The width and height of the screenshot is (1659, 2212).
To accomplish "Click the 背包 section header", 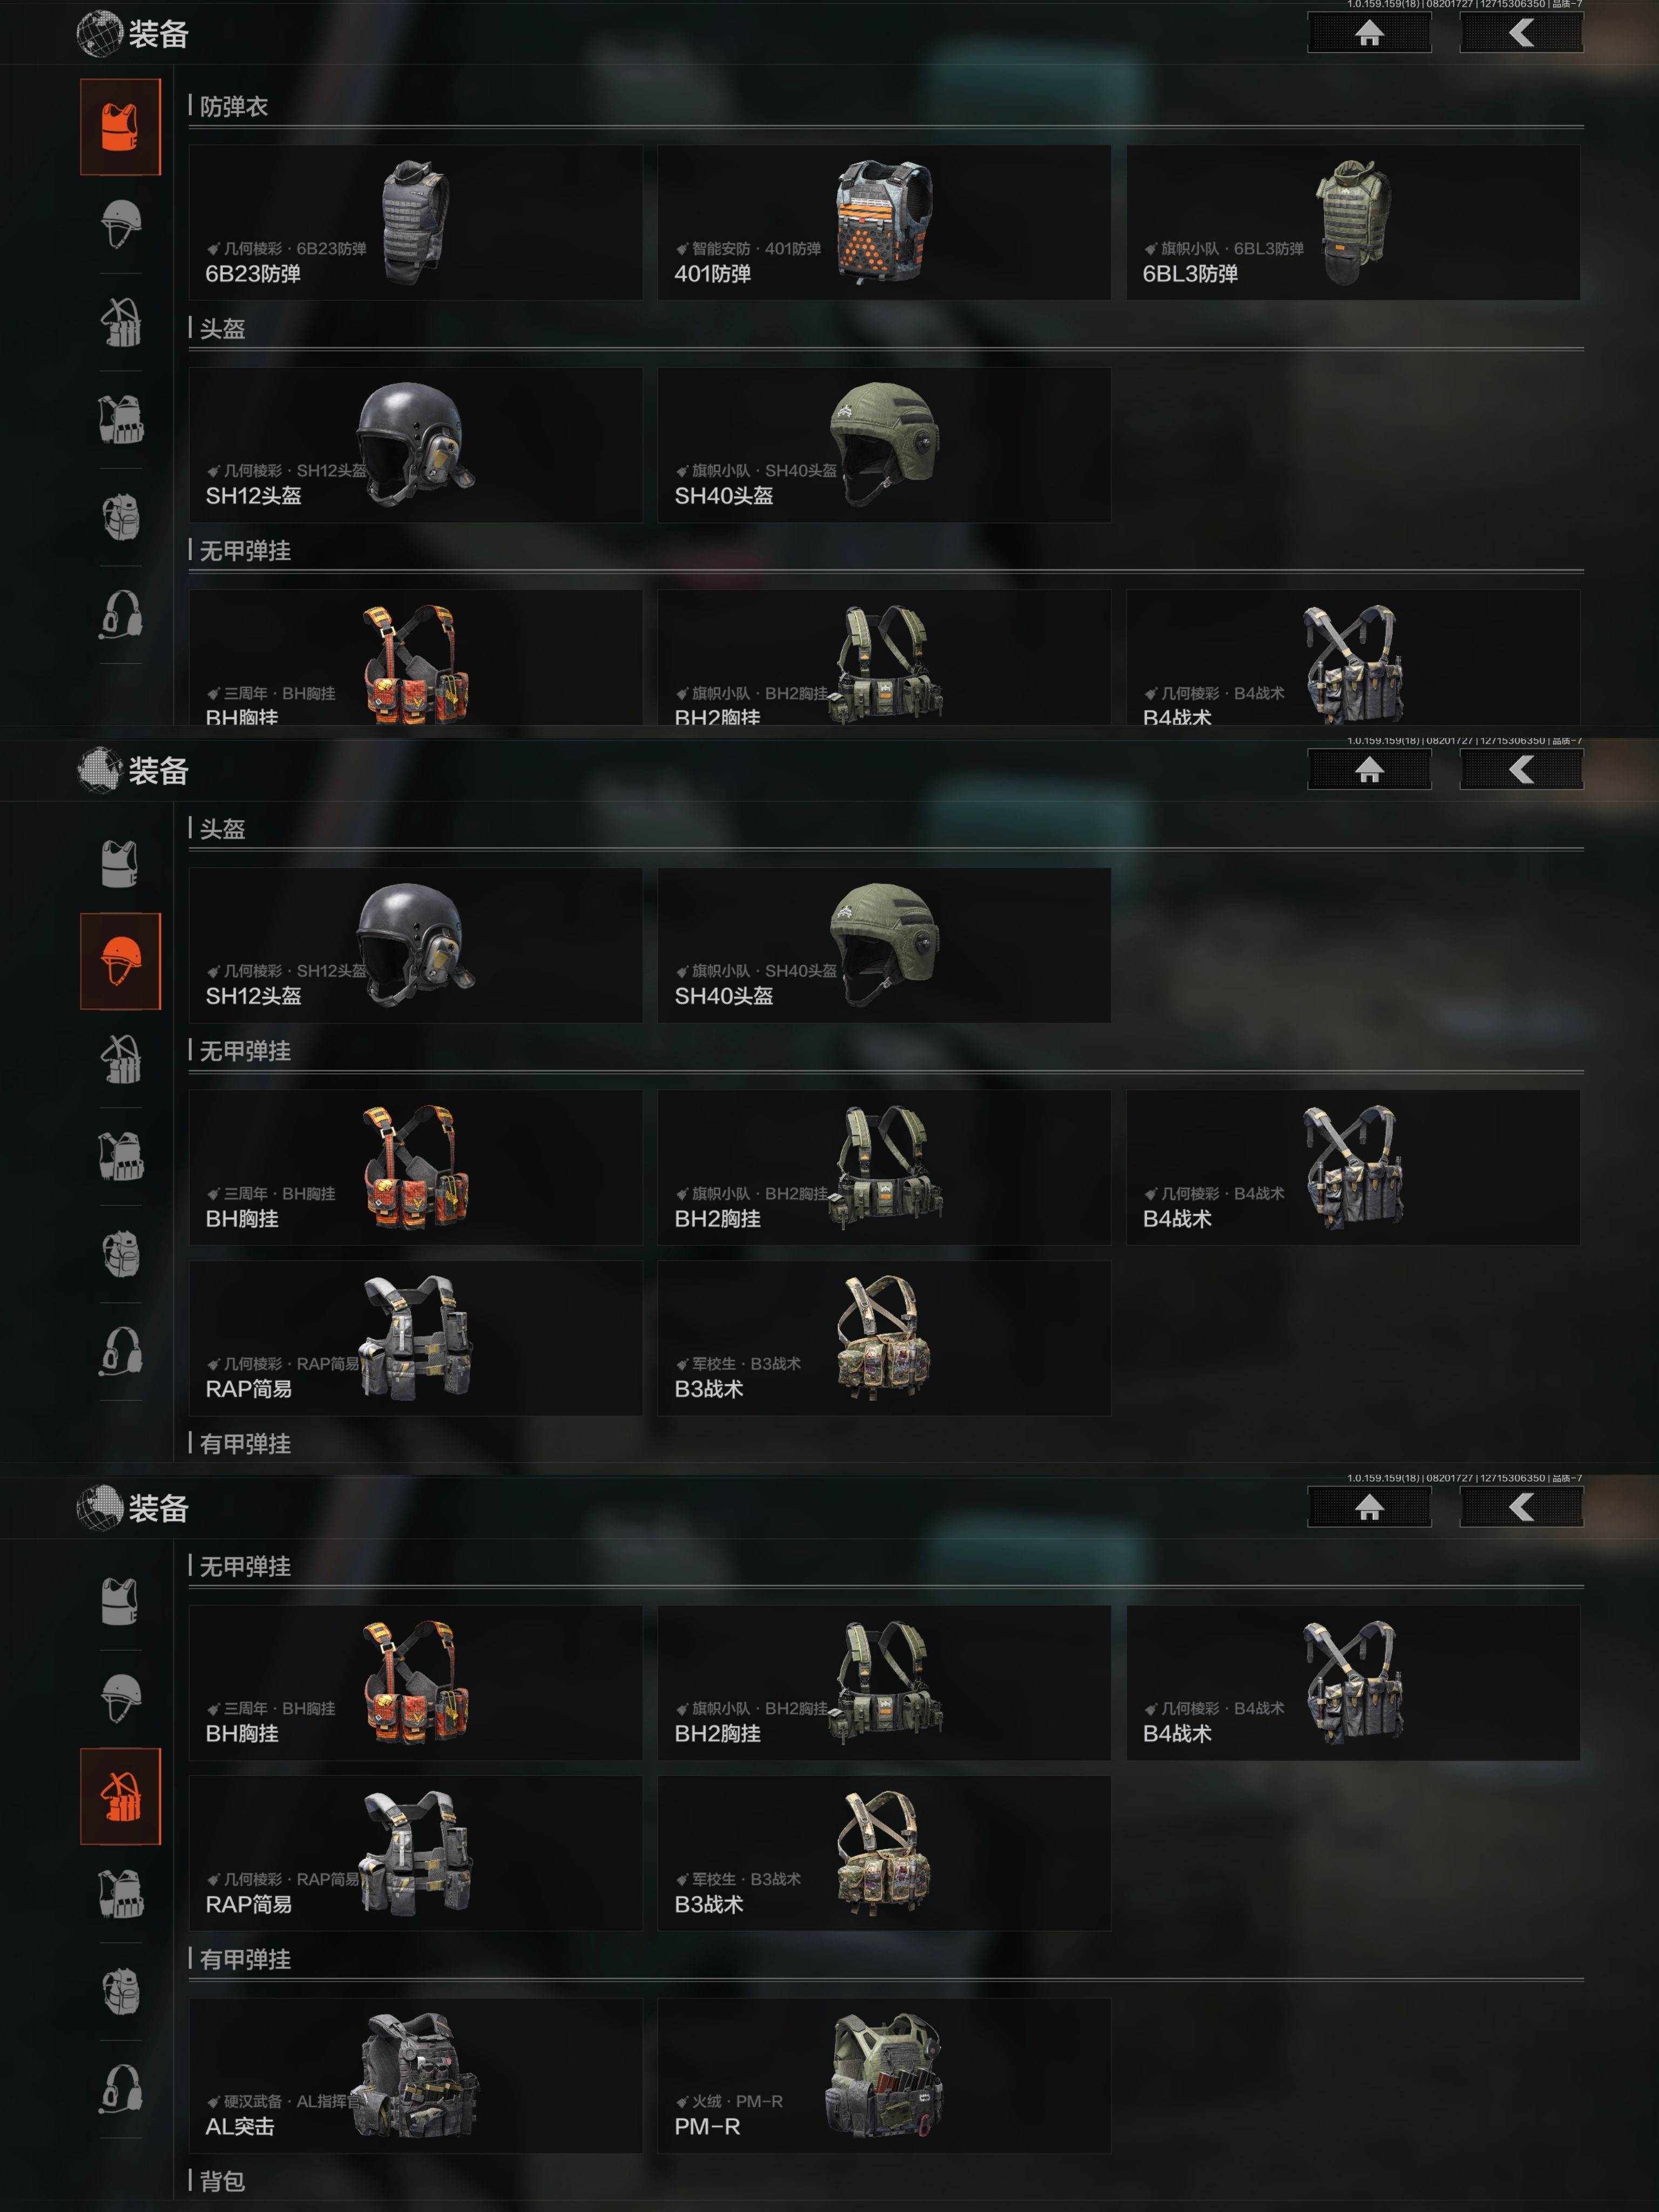I will 222,2180.
